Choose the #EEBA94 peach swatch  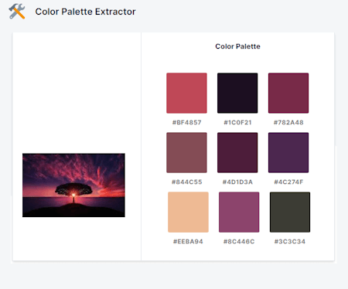pyautogui.click(x=188, y=212)
